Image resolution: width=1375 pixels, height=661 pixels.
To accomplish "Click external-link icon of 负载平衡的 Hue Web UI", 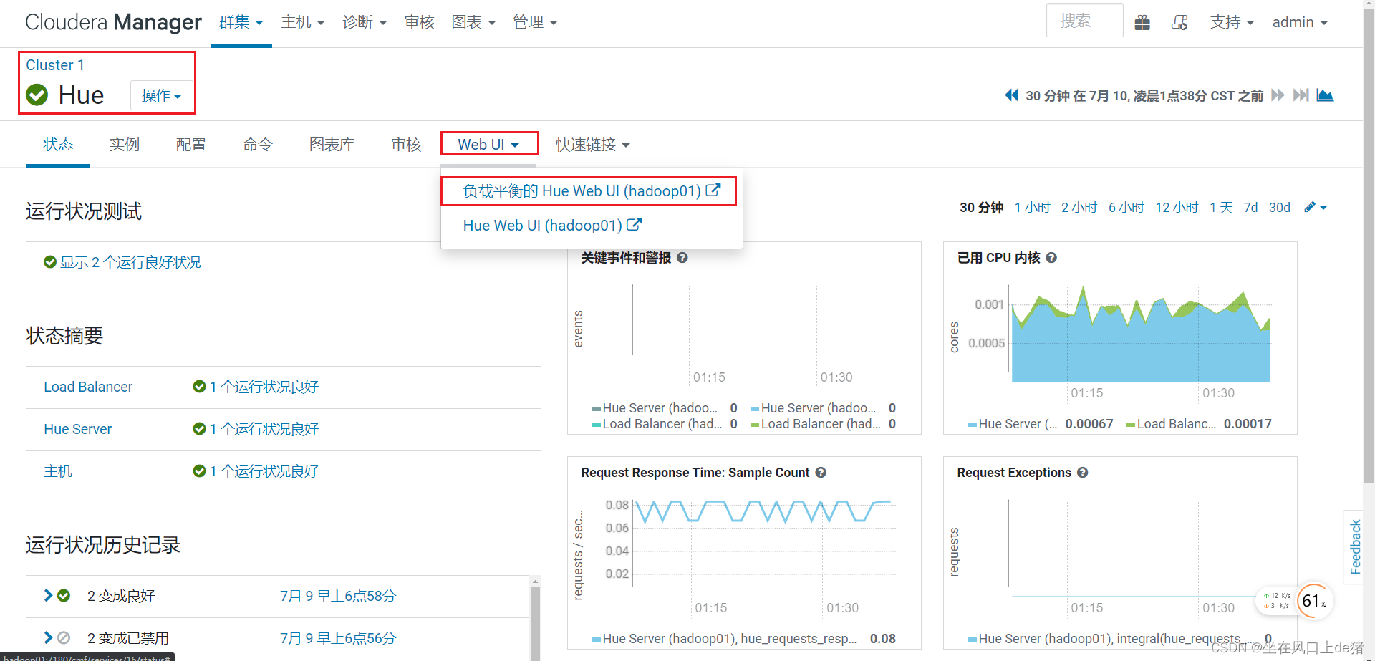I will (713, 190).
